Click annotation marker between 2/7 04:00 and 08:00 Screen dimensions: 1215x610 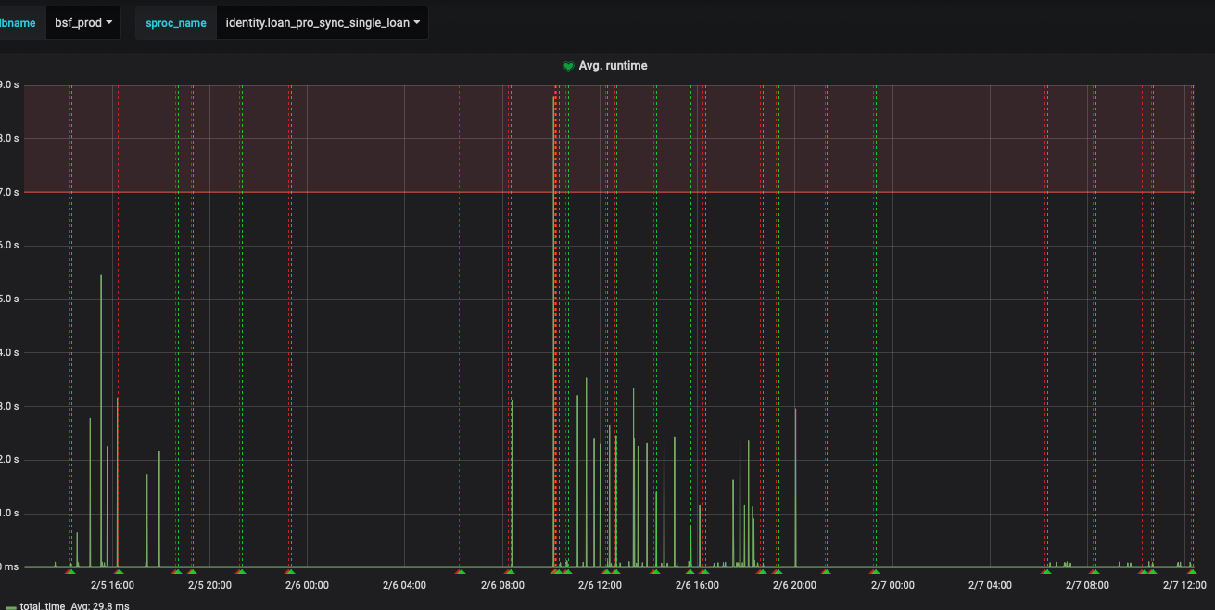(x=1045, y=572)
